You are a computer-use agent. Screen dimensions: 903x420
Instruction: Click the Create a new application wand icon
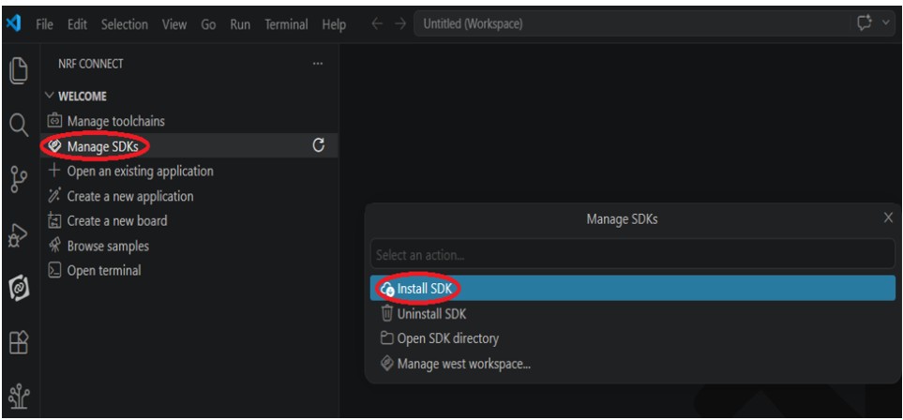coord(54,196)
